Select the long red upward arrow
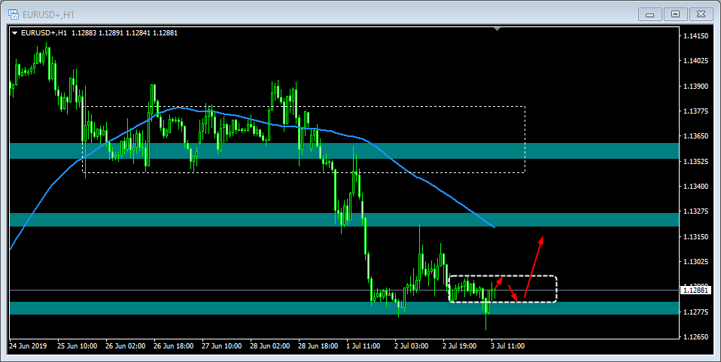Screen dimensions: 721x362 click(x=534, y=266)
